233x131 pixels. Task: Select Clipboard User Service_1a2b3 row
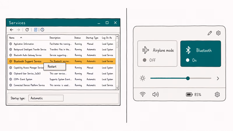[61, 73]
